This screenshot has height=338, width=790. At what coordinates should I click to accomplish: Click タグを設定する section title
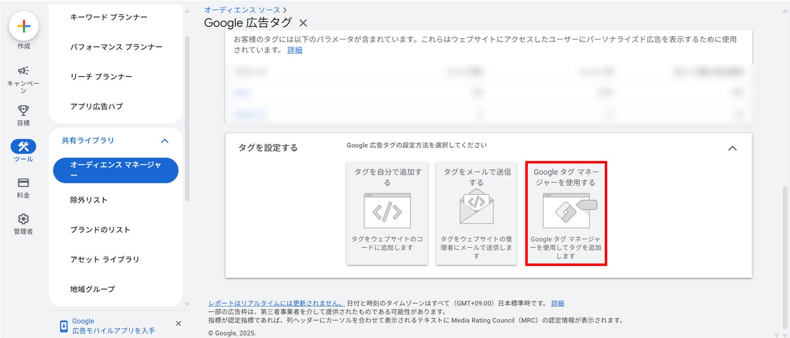coord(268,148)
